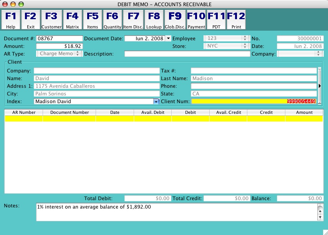328x235 pixels.
Task: Open F8 Lookup
Action: pos(154,20)
